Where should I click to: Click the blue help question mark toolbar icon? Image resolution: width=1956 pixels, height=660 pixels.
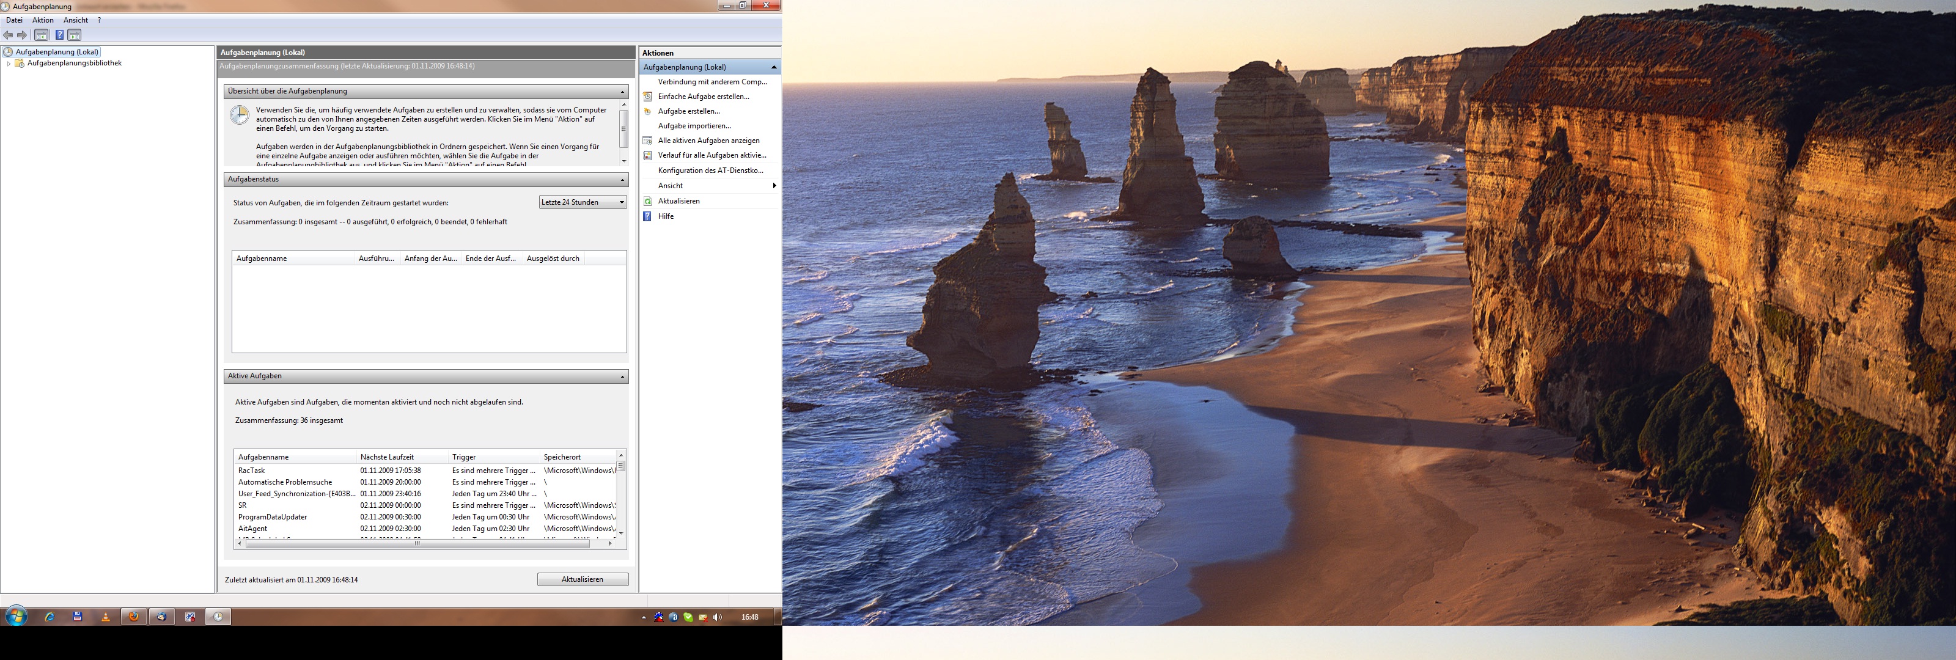[59, 35]
